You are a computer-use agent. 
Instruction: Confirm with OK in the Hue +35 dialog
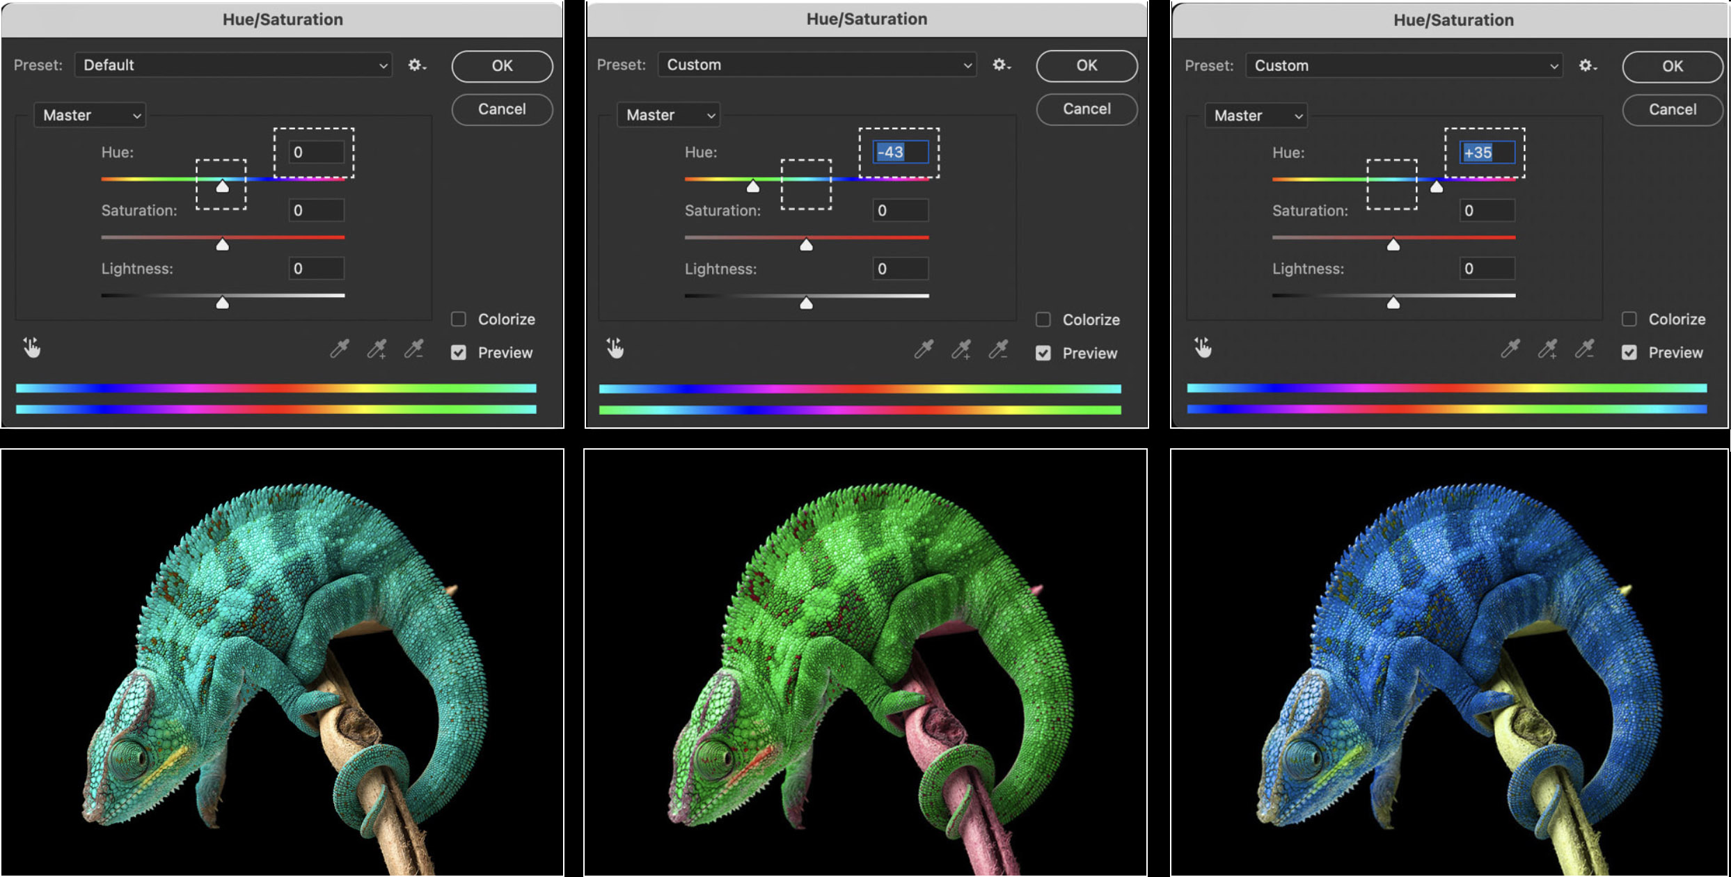click(1673, 66)
